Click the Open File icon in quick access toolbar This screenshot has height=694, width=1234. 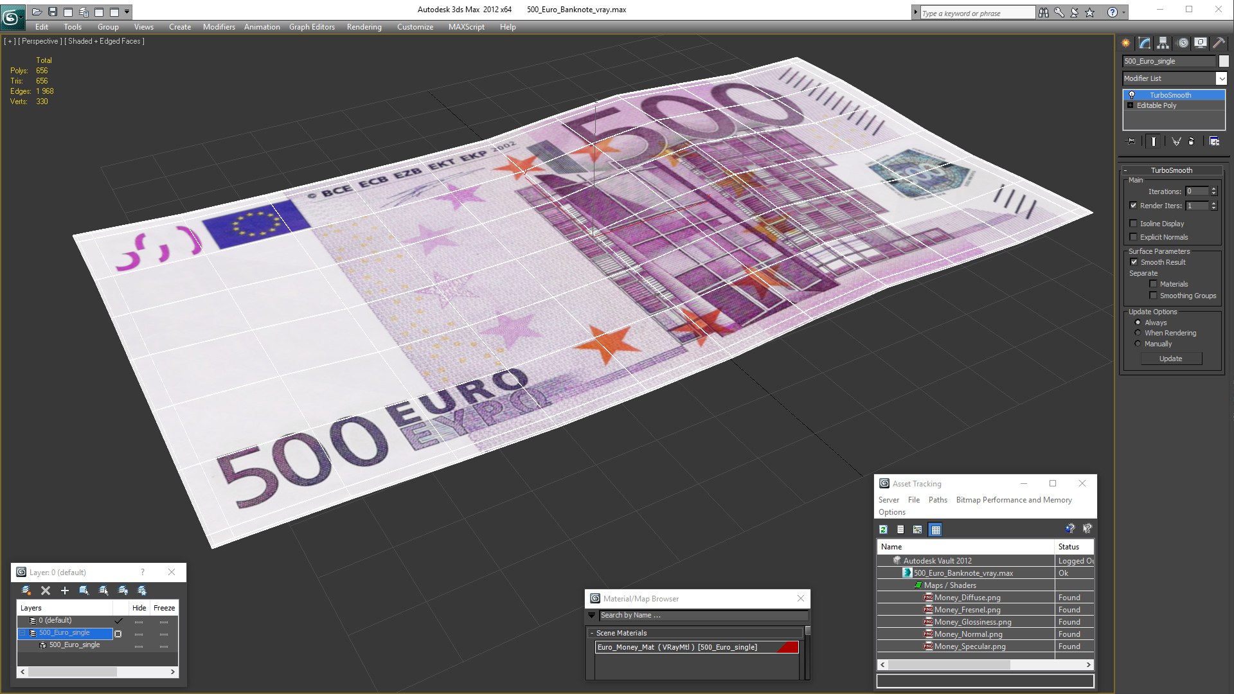pyautogui.click(x=37, y=12)
